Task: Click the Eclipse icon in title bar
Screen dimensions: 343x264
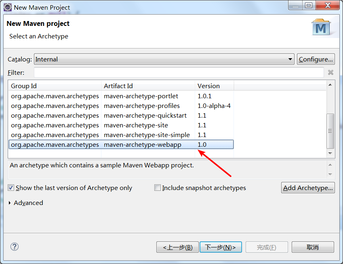Action: (x=8, y=7)
